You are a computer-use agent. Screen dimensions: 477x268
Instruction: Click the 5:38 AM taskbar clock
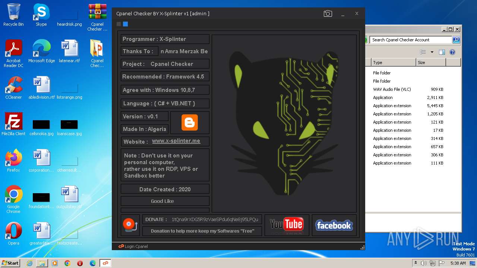458,263
